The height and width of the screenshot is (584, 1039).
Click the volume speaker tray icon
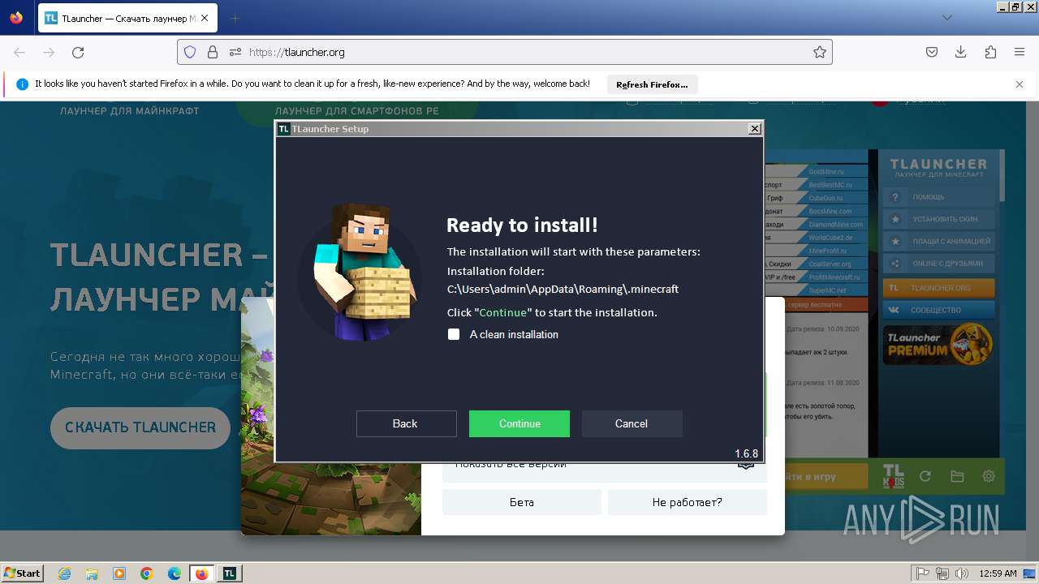coord(962,573)
